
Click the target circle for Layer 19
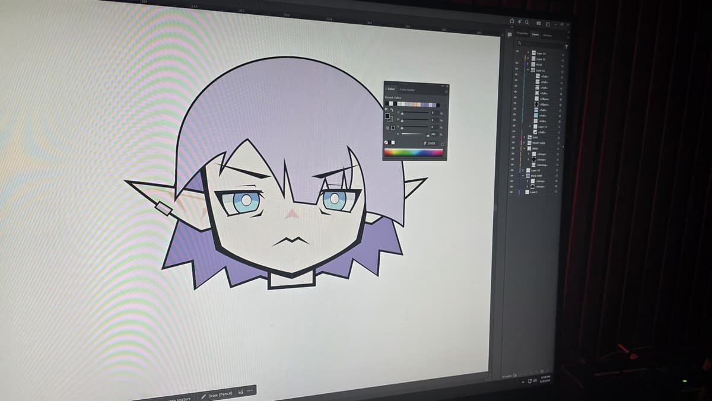click(563, 55)
